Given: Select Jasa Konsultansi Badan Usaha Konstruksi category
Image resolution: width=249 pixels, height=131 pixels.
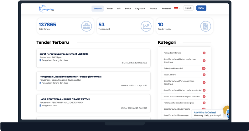Looking at the screenshot, I should click(184, 90).
